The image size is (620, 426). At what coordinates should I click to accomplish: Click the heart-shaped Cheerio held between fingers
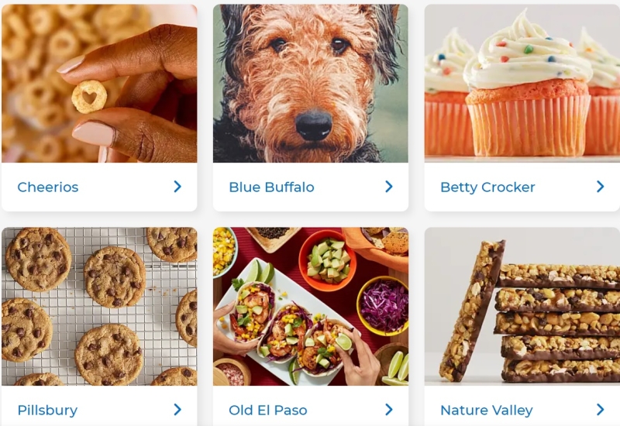89,97
